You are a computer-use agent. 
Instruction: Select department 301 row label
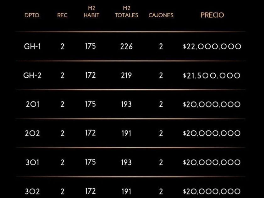point(32,162)
